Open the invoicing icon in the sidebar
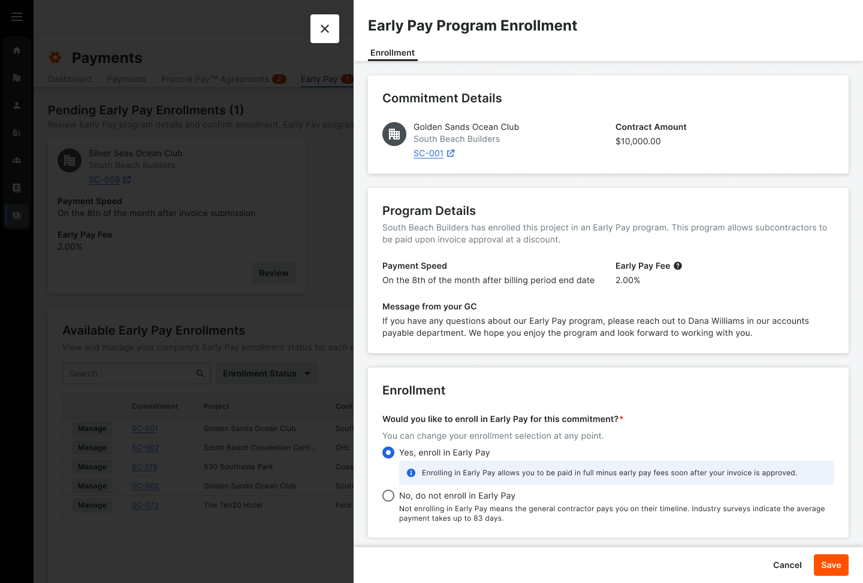The height and width of the screenshot is (583, 863). (16, 187)
